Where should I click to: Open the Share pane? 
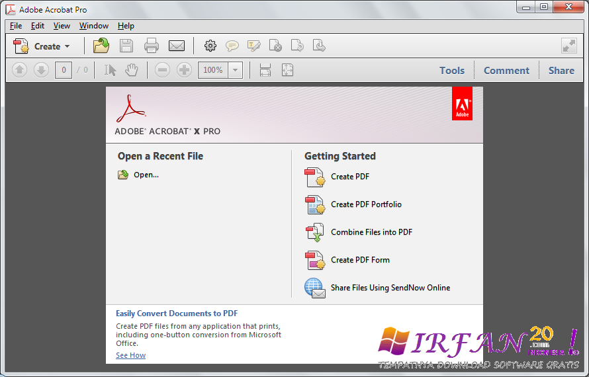[561, 71]
